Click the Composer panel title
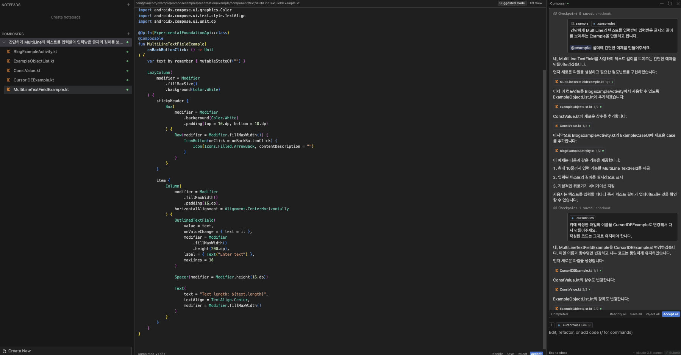Viewport: 681px width, 355px height. coord(558,3)
